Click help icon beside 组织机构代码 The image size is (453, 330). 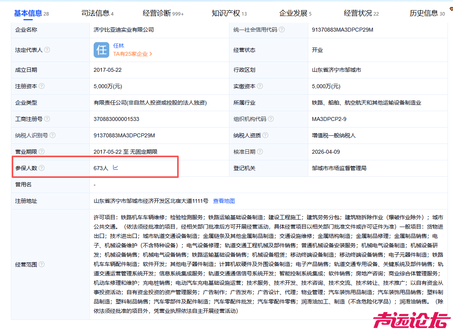[271, 119]
